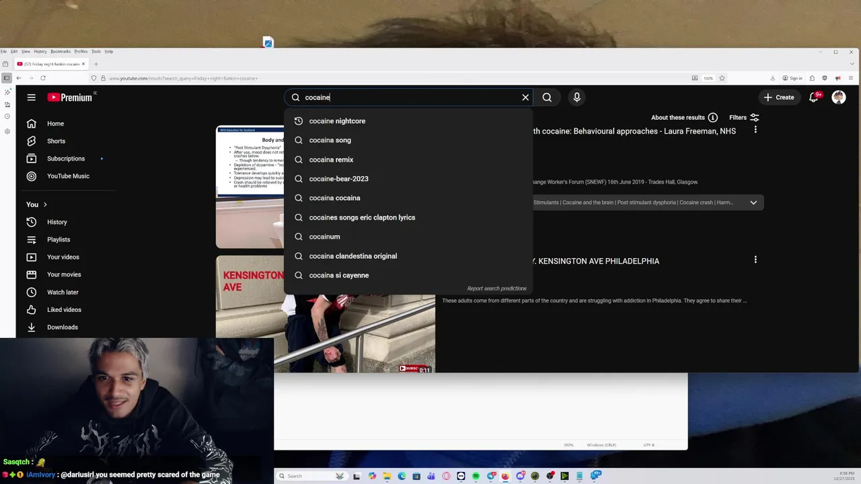Open Firefox Bookmarks menu
861x484 pixels.
coord(61,51)
